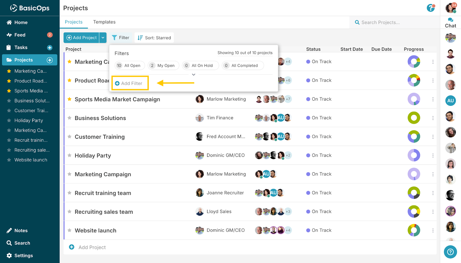Screen dimensions: 461x263
Task: Click the help question-mark icon in header
Action: point(430,8)
